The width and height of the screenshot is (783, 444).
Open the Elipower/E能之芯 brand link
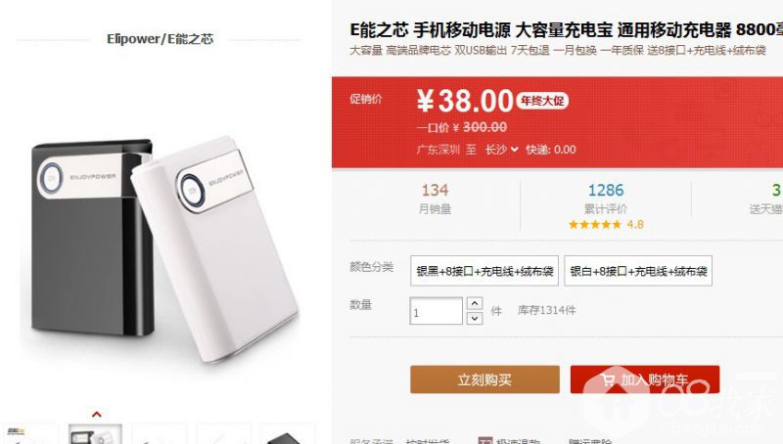160,39
